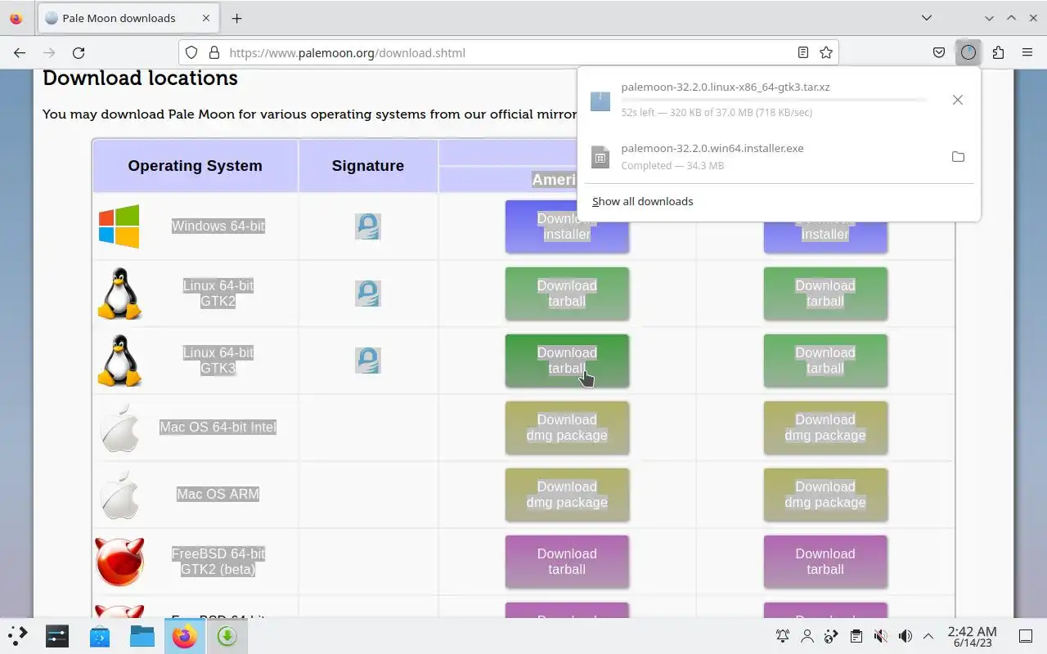1047x654 pixels.
Task: Focus the palemoon.org URL field
Action: (x=507, y=52)
